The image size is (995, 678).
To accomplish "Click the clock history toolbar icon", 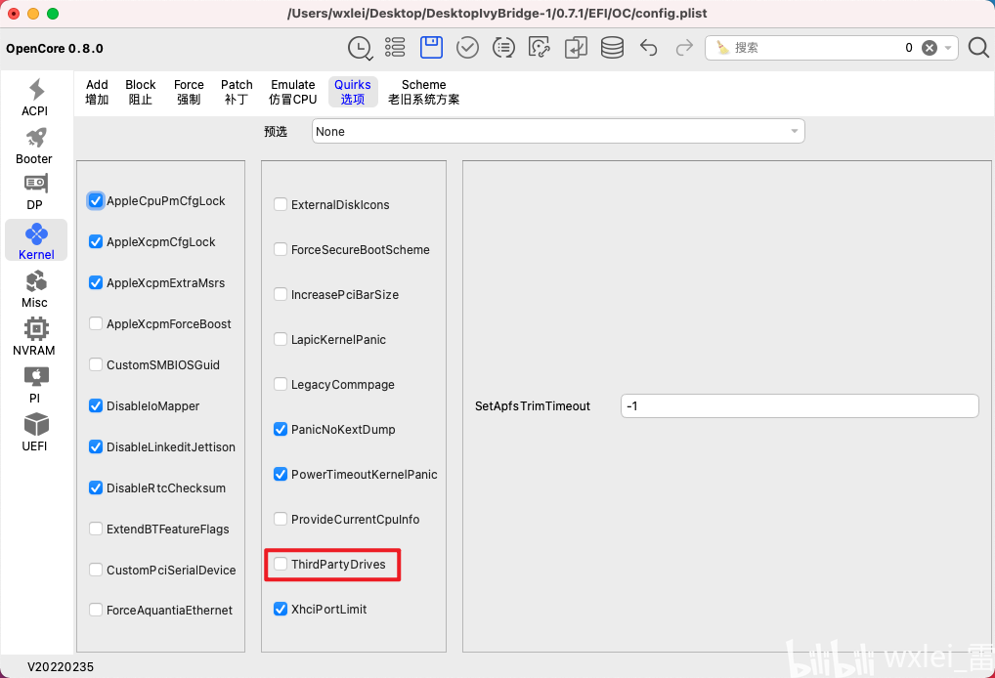I will click(360, 48).
